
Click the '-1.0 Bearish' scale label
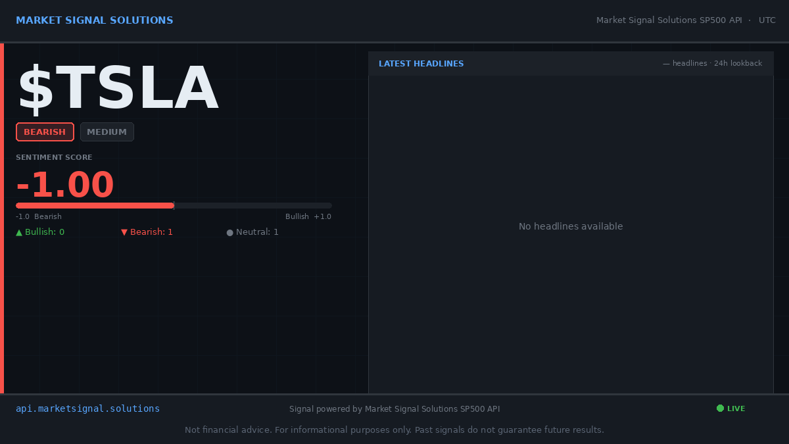click(39, 216)
